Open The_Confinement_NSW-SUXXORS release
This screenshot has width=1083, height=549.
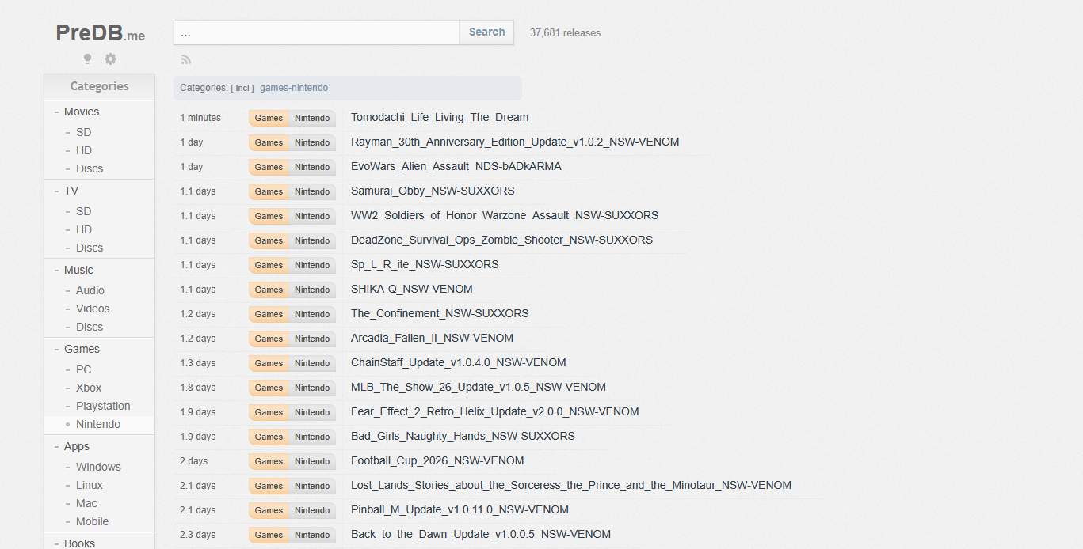point(440,314)
